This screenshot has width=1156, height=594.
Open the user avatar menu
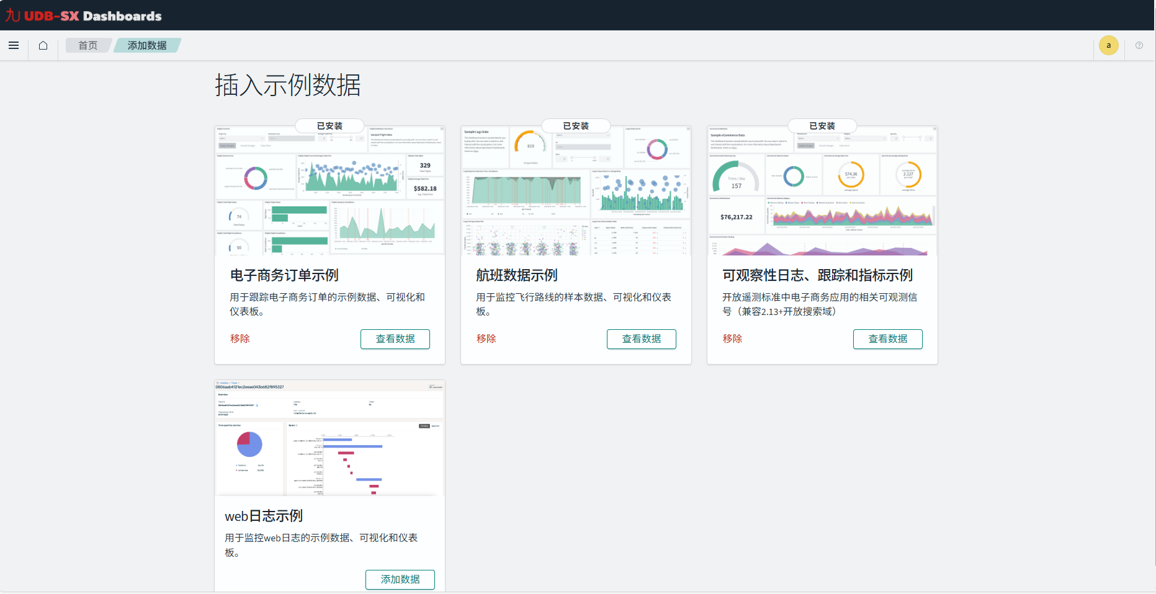1108,45
